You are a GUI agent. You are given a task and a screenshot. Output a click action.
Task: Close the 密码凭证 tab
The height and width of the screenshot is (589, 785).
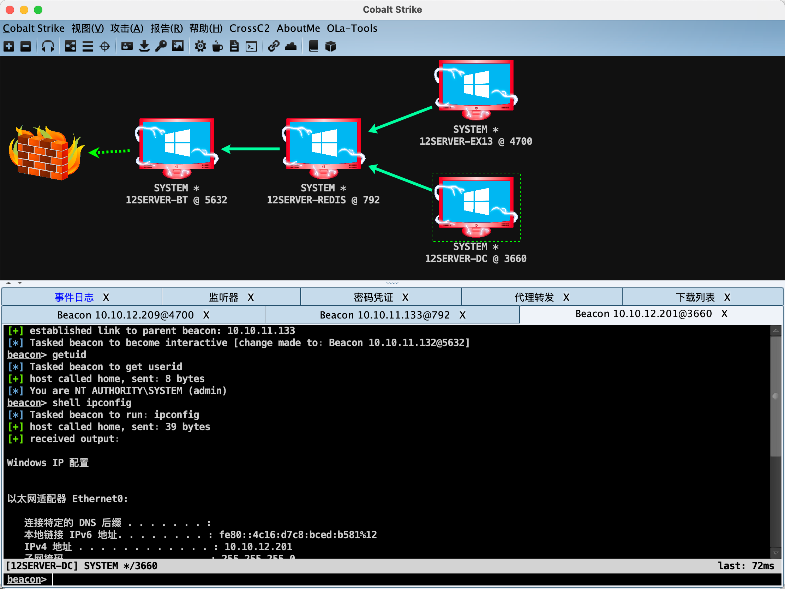pos(405,297)
